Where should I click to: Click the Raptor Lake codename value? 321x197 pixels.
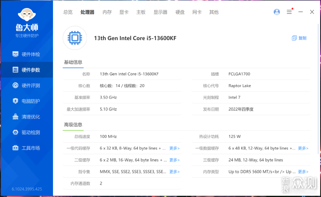(x=240, y=86)
